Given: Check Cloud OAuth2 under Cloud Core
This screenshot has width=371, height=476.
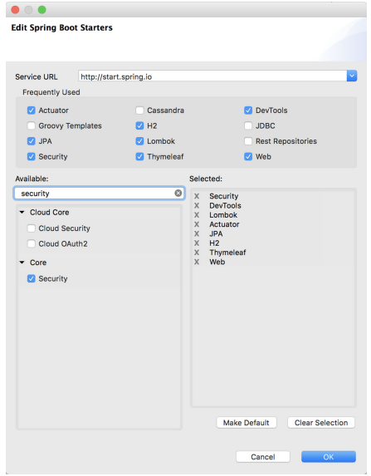Looking at the screenshot, I should [32, 243].
